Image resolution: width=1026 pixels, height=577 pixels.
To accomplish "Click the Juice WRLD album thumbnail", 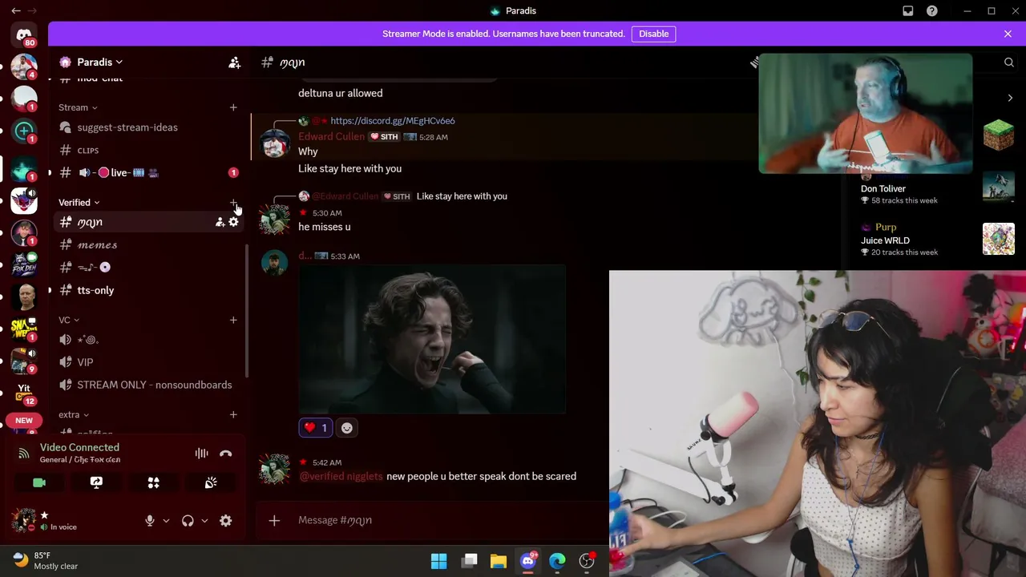I will pos(999,240).
